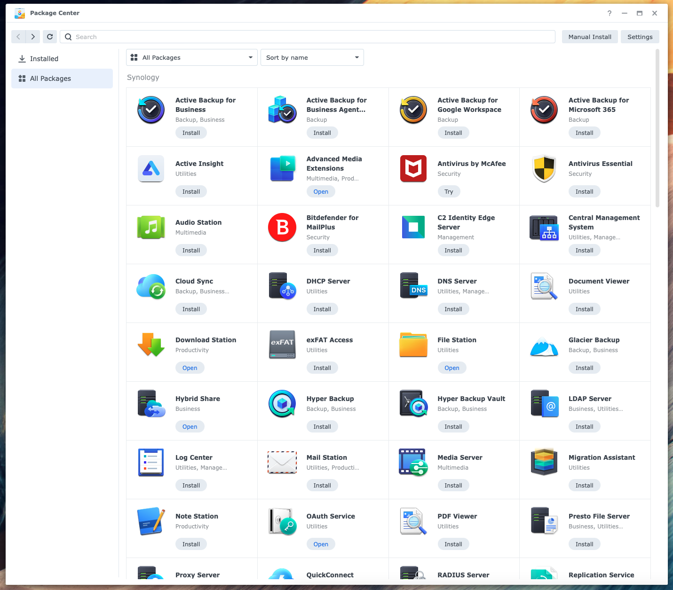Click the OAuth Service icon
This screenshot has width=673, height=590.
point(282,521)
